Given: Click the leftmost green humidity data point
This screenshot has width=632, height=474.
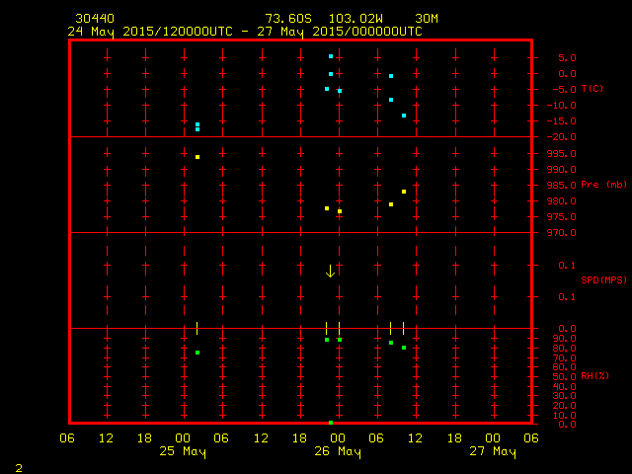Looking at the screenshot, I should point(197,353).
